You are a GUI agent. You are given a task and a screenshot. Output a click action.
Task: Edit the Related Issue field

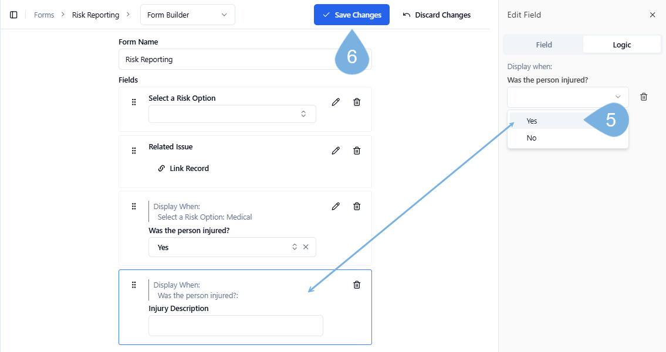coord(336,151)
